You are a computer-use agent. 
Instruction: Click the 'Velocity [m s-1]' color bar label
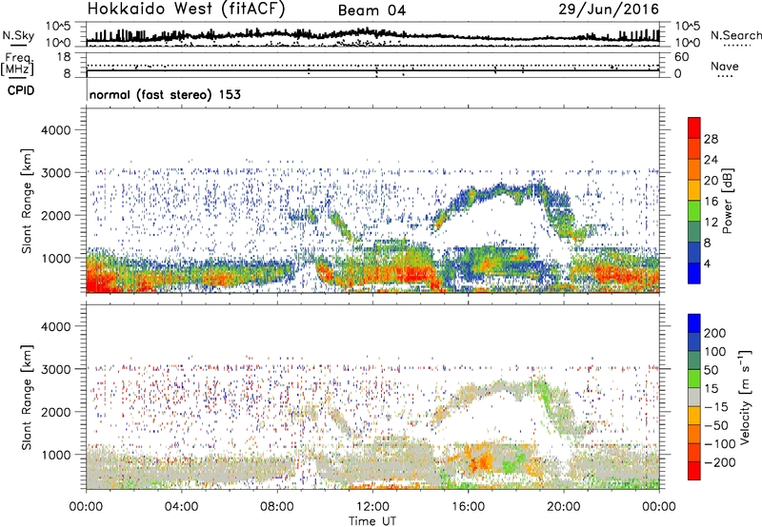744,397
